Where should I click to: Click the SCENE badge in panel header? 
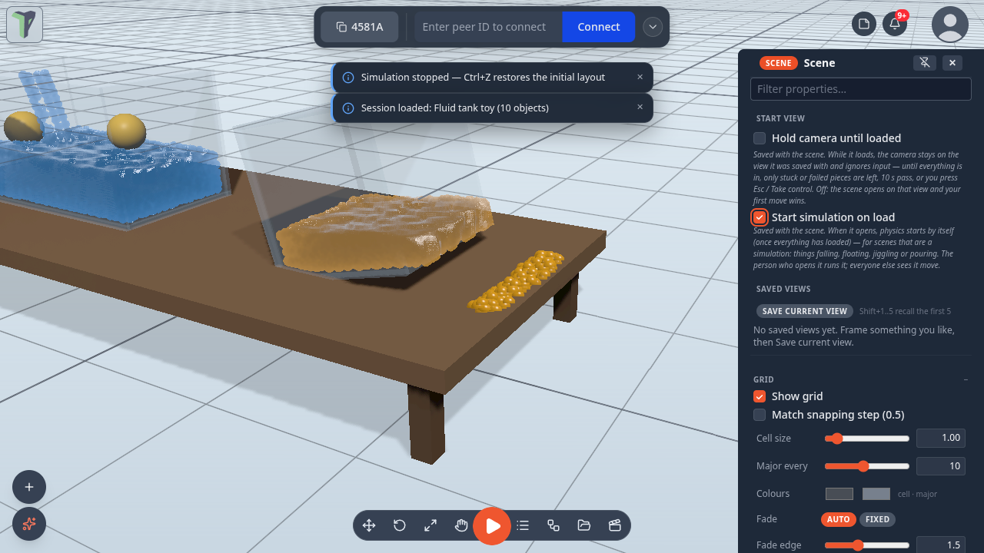tap(779, 63)
